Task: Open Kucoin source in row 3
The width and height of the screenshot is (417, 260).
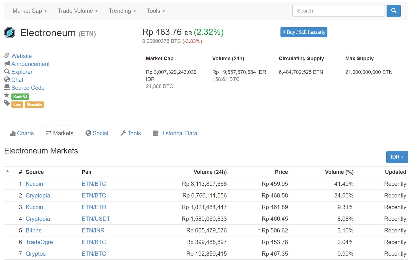Action: (34, 207)
